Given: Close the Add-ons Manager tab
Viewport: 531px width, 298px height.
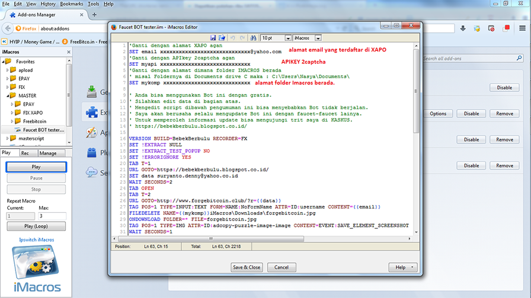Looking at the screenshot, I should [81, 15].
